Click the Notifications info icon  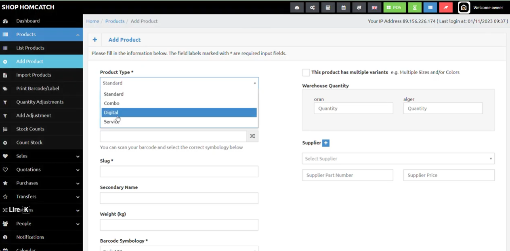click(x=5, y=237)
